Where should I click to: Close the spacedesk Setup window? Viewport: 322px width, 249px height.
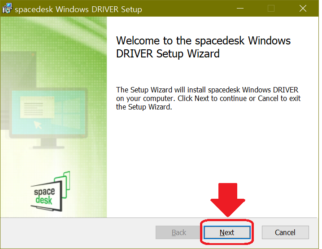(x=303, y=9)
